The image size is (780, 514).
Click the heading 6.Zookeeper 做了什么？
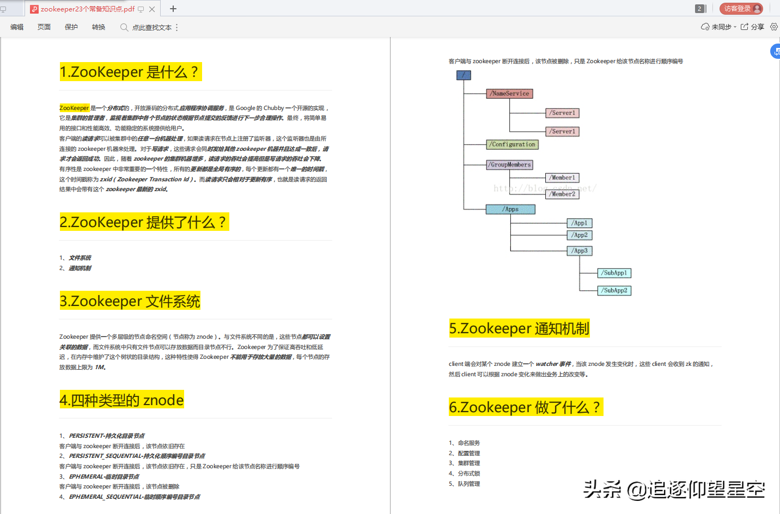(x=526, y=407)
